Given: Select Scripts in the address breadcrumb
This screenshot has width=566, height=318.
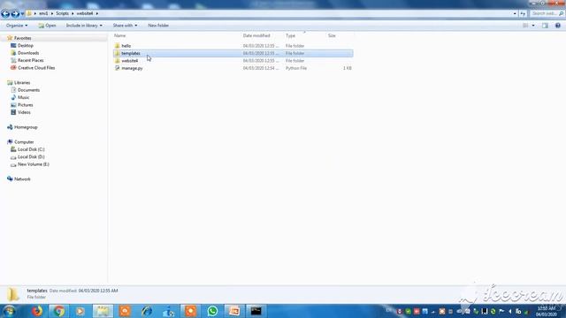Looking at the screenshot, I should (x=62, y=13).
